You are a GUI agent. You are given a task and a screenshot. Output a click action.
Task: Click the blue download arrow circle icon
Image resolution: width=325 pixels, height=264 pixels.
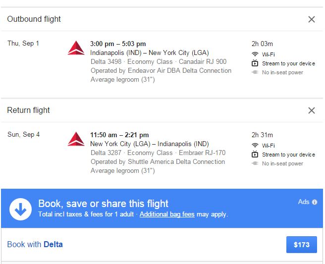tap(20, 209)
